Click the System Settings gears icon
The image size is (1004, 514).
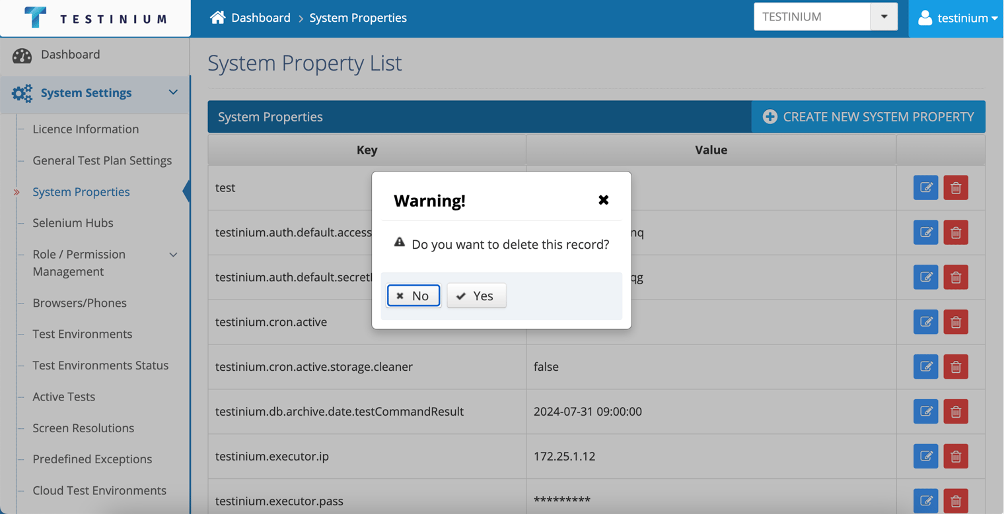point(22,93)
